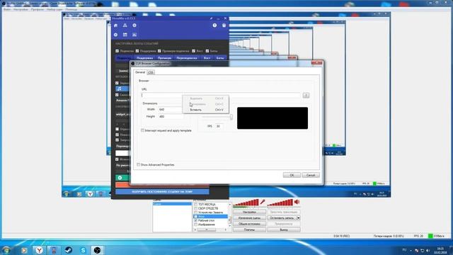Toggle the Подписка checkbox

[117, 51]
